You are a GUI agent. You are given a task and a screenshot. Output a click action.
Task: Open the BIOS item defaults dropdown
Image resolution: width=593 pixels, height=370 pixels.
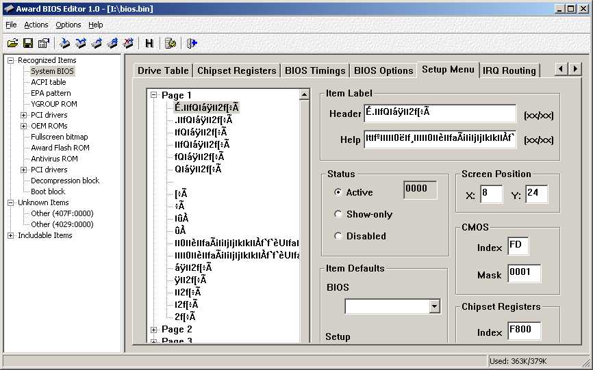[x=435, y=306]
